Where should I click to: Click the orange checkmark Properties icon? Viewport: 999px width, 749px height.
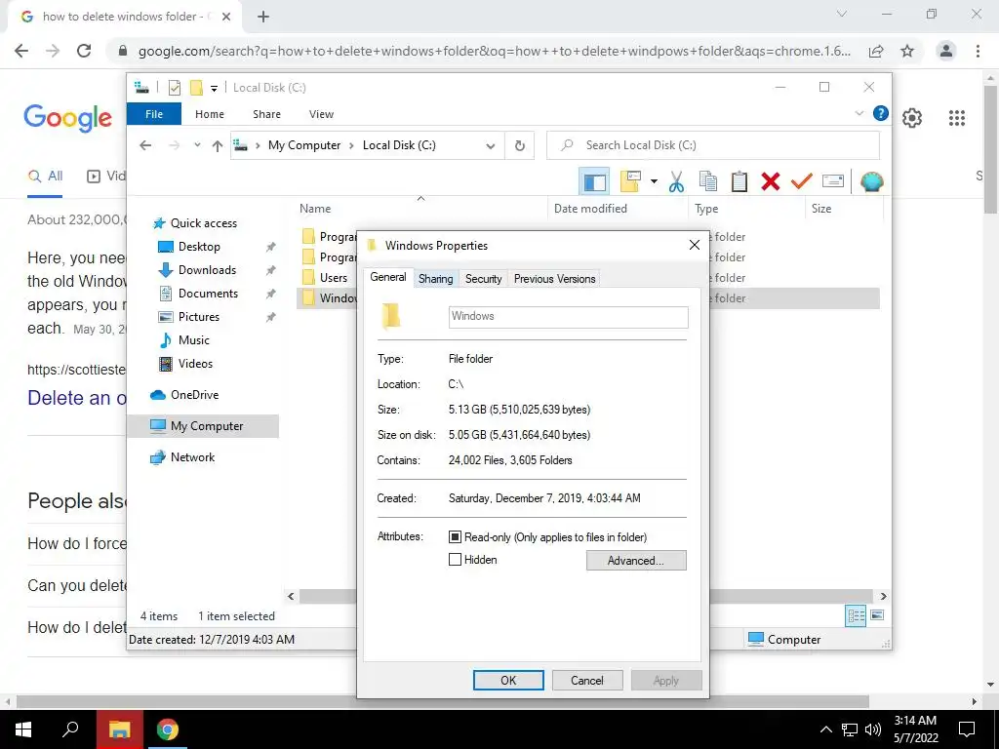point(802,182)
